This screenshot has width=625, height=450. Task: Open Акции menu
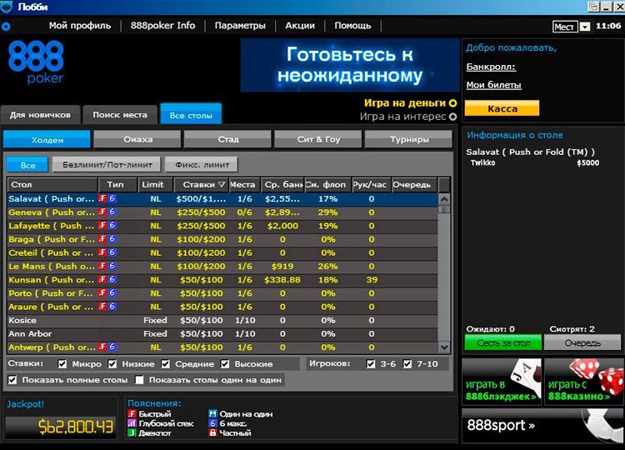(x=300, y=26)
